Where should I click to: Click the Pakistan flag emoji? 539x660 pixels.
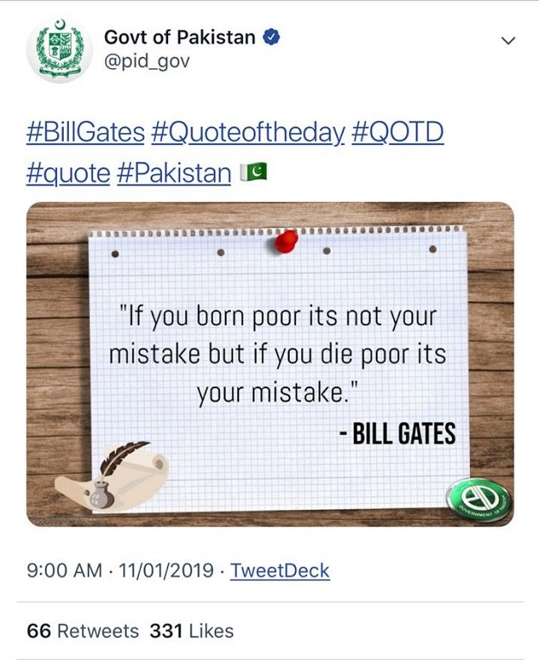254,173
